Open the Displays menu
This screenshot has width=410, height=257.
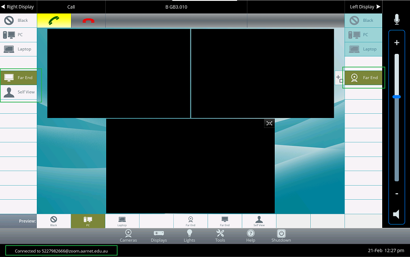(159, 235)
